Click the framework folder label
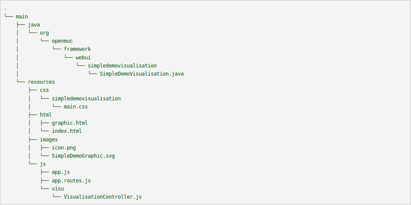The width and height of the screenshot is (411, 205). (77, 49)
